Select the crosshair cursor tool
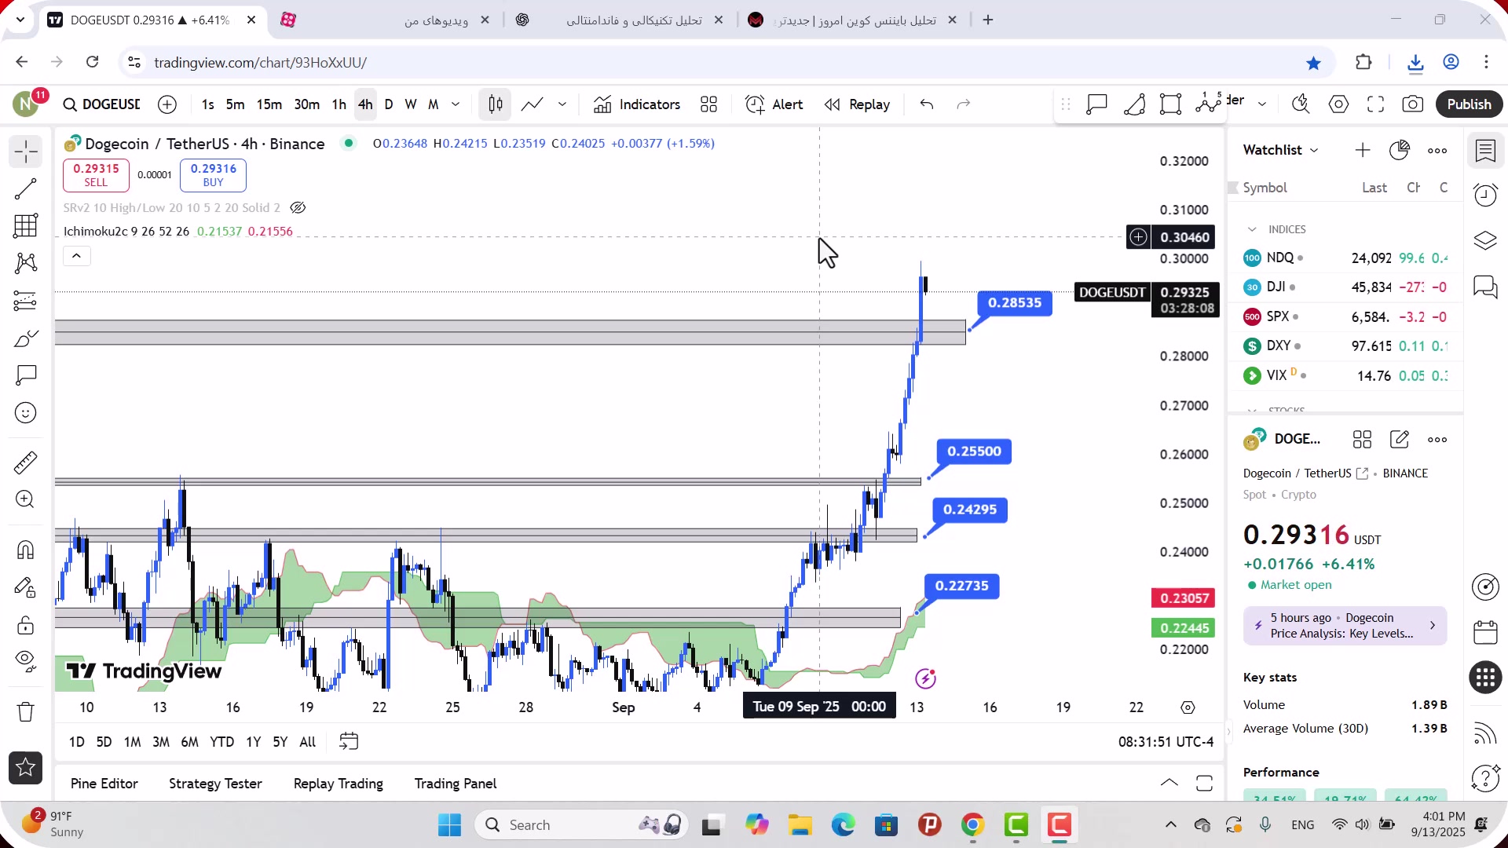This screenshot has height=848, width=1508. [26, 152]
